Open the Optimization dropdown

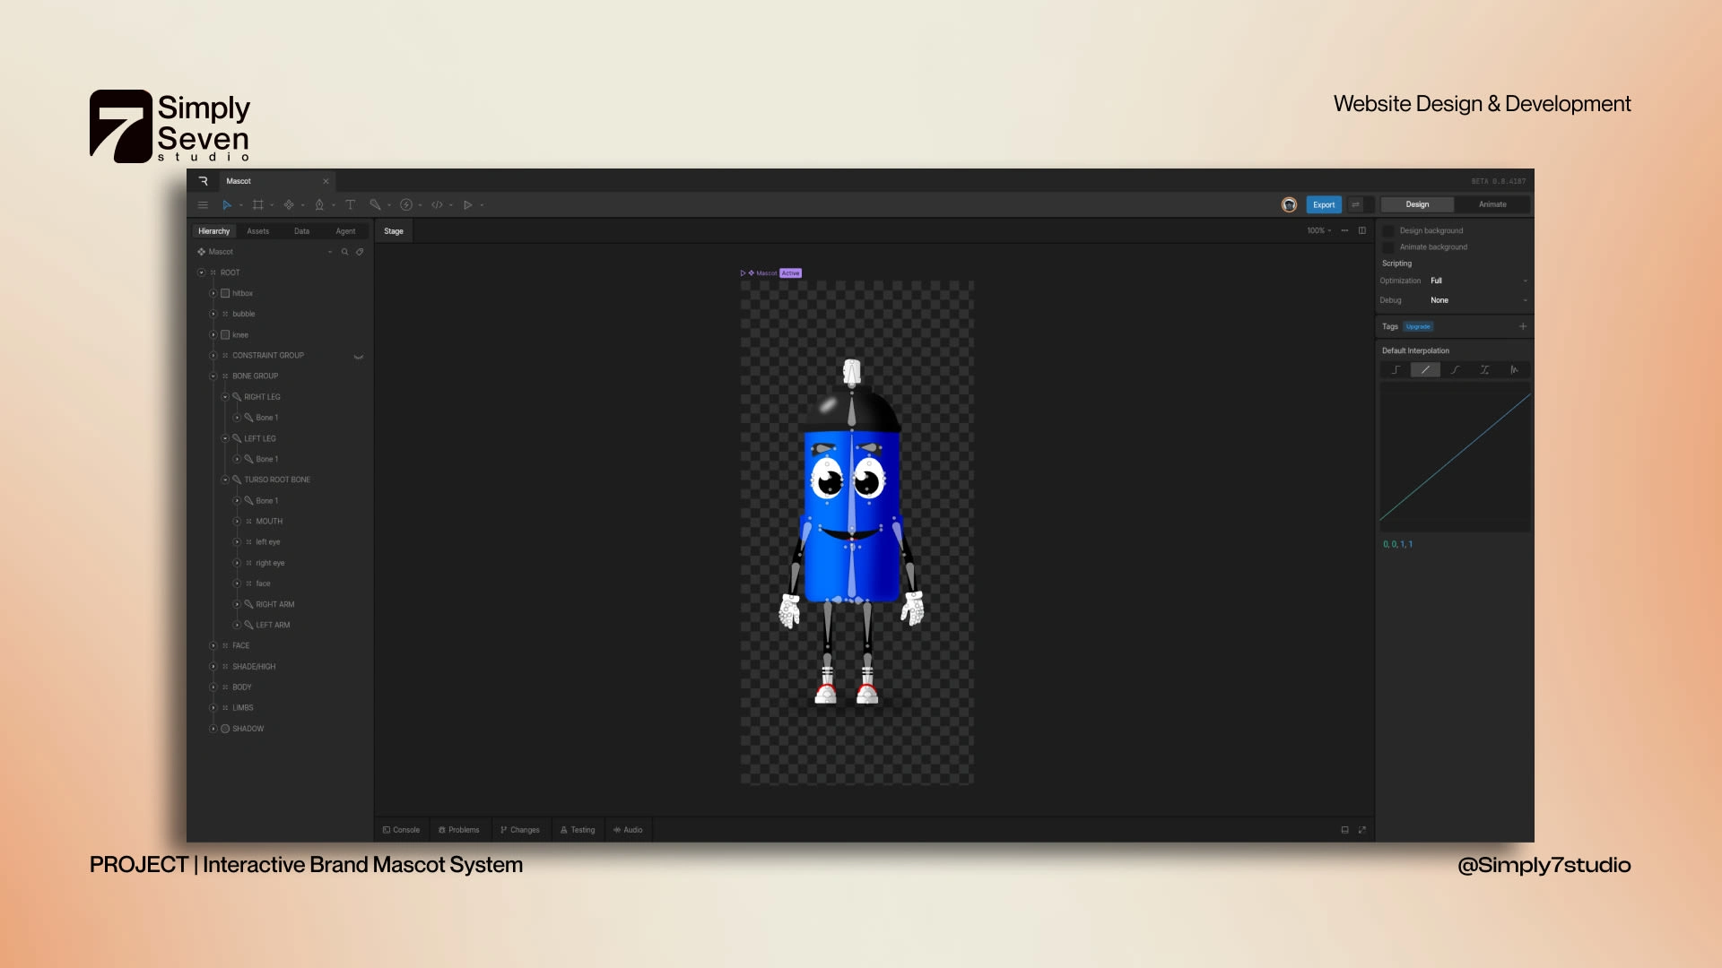pyautogui.click(x=1478, y=281)
